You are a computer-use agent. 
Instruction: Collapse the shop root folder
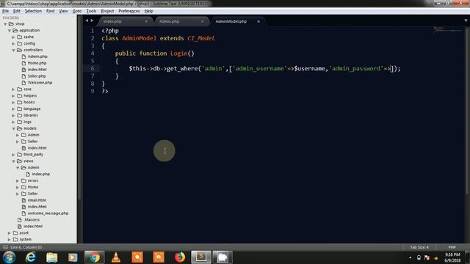(5, 24)
